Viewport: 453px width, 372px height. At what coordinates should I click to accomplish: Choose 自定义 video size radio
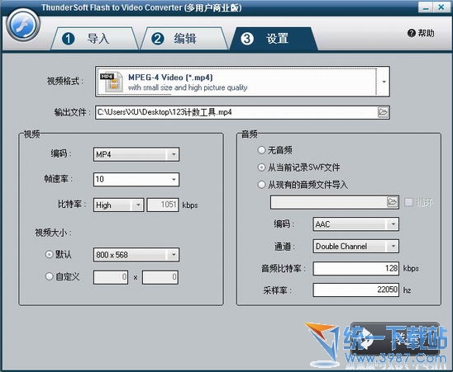coord(50,276)
